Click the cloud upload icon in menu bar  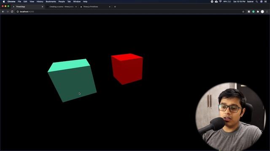coord(216,2)
